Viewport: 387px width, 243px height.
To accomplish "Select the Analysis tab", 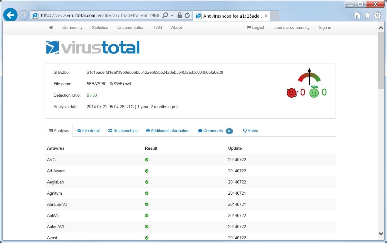I will (x=59, y=131).
